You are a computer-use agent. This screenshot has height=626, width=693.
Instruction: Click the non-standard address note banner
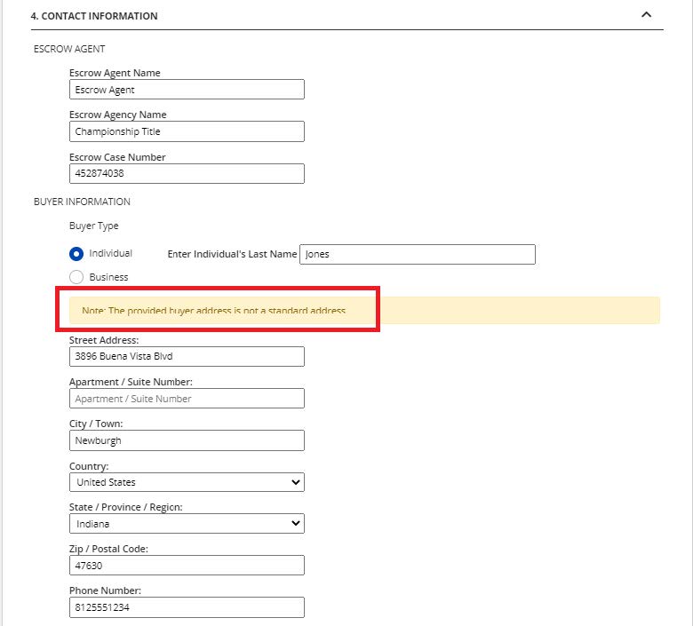(364, 311)
